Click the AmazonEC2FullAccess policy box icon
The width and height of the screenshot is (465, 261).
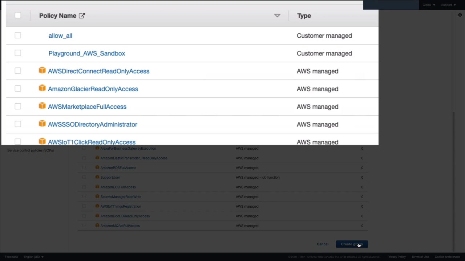point(97,187)
